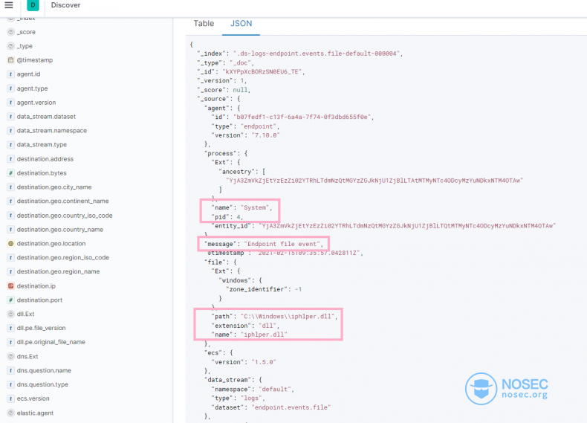Image resolution: width=587 pixels, height=423 pixels.
Task: Click the elastic.agent unknown type icon
Action: click(11, 413)
